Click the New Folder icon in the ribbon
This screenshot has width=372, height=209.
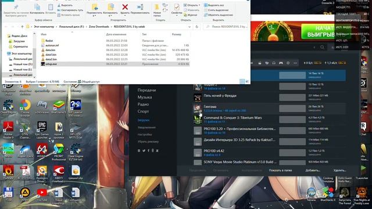point(157,8)
